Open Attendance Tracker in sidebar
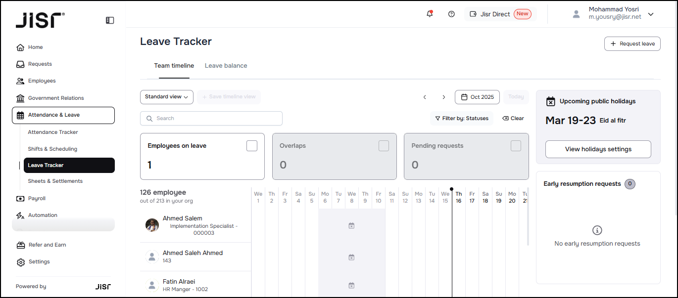This screenshot has height=298, width=678. tap(53, 132)
